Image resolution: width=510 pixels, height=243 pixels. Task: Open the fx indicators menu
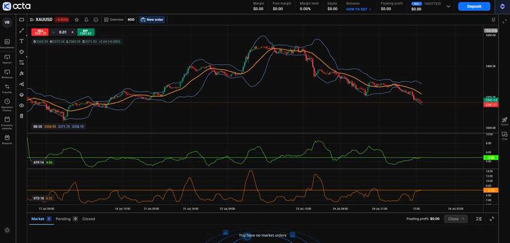(22, 73)
